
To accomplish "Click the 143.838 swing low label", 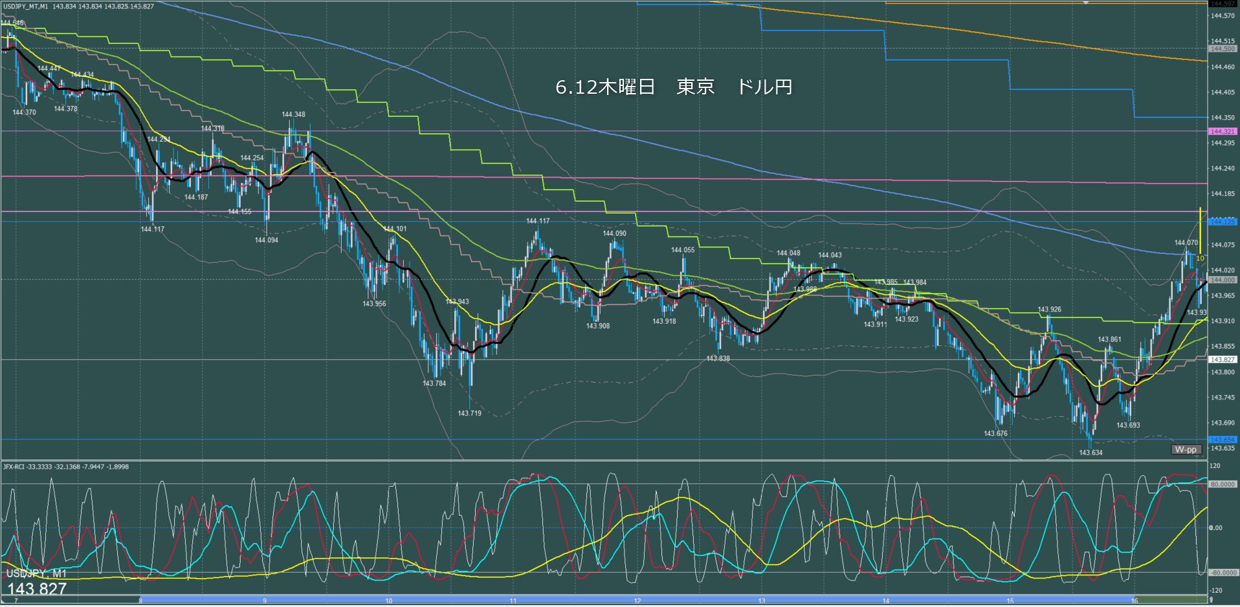I will tap(718, 358).
